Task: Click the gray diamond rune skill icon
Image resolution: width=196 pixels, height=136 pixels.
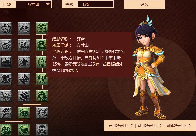Action: coord(24,79)
